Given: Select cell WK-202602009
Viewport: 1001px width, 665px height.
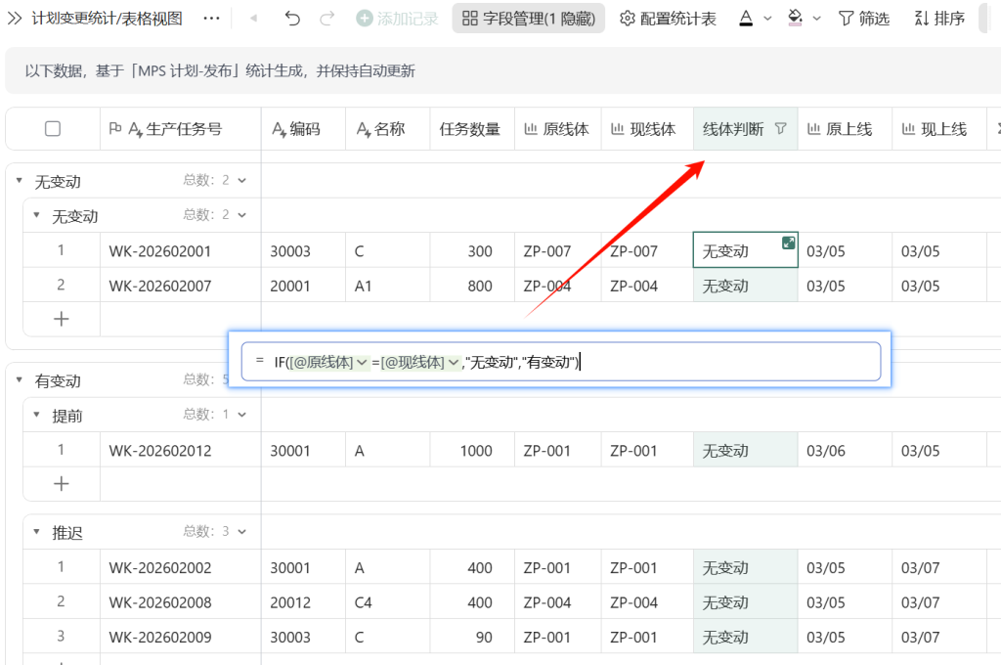Looking at the screenshot, I should coord(181,637).
